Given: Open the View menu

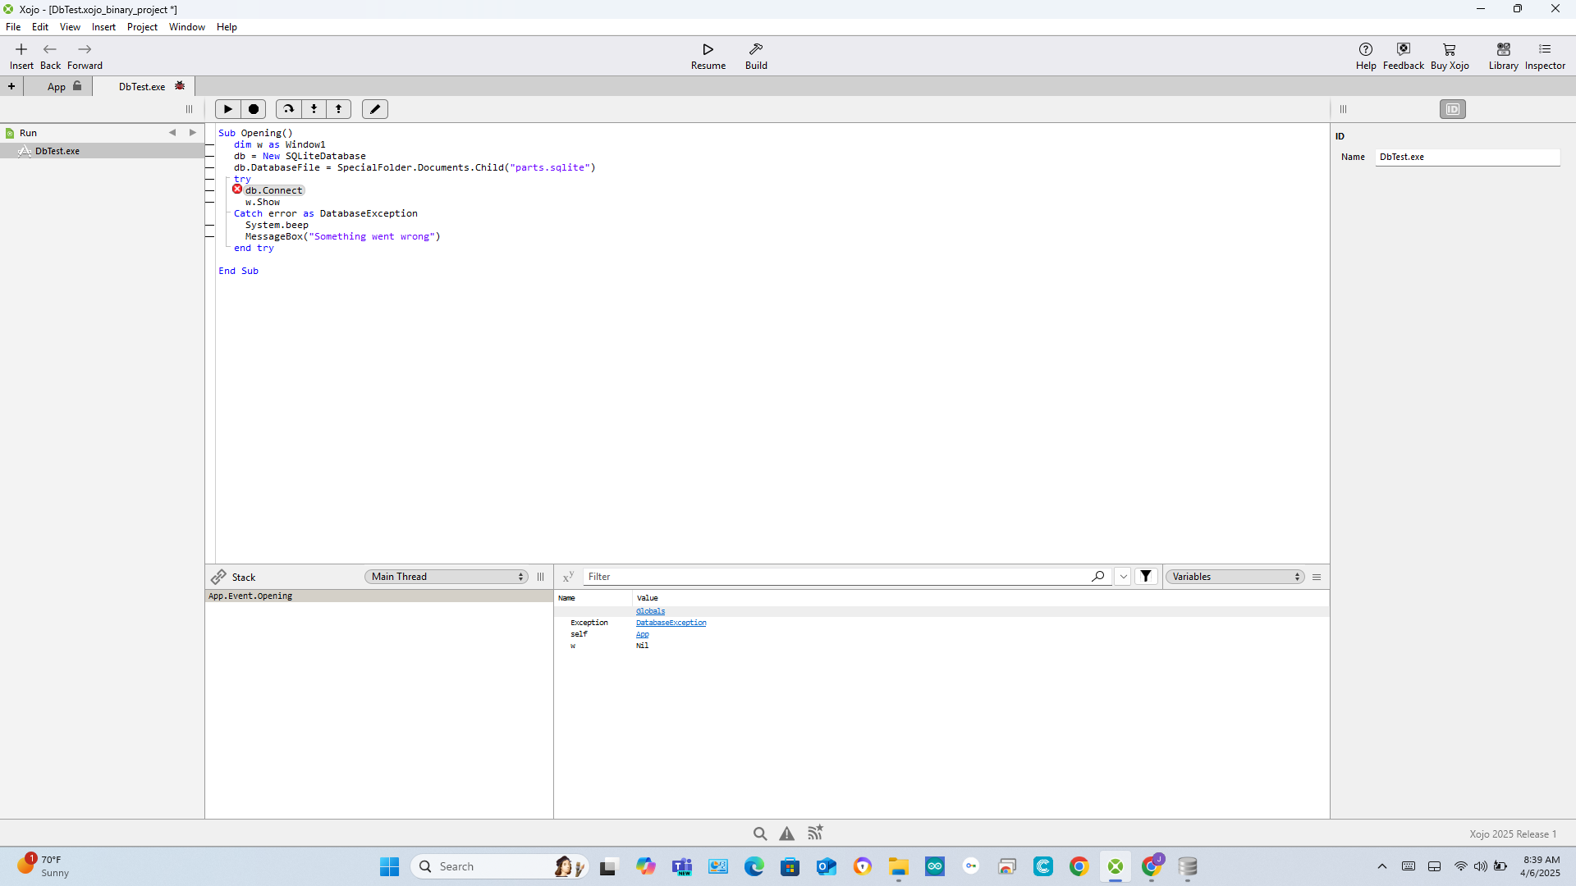Looking at the screenshot, I should [x=70, y=27].
